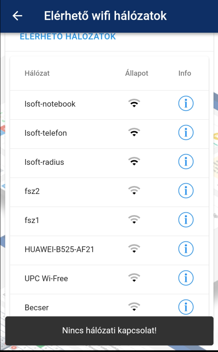Open info icon for fsz1

tap(186, 220)
